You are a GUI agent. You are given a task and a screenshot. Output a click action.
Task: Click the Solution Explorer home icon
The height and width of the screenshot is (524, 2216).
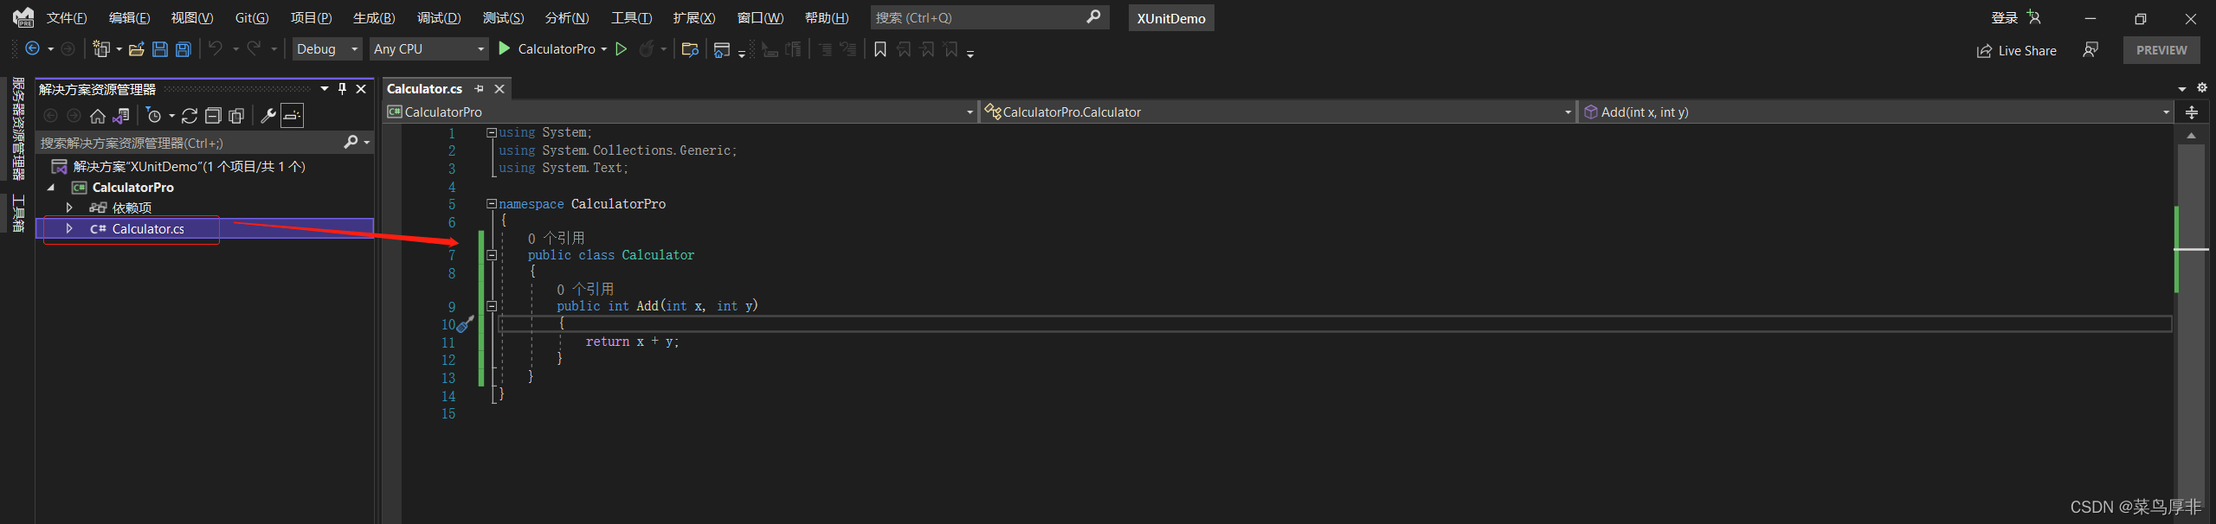point(98,116)
